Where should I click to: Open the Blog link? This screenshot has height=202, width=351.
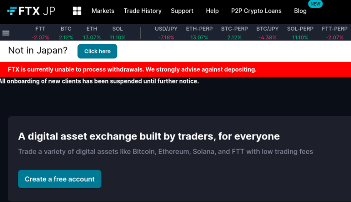[x=300, y=11]
